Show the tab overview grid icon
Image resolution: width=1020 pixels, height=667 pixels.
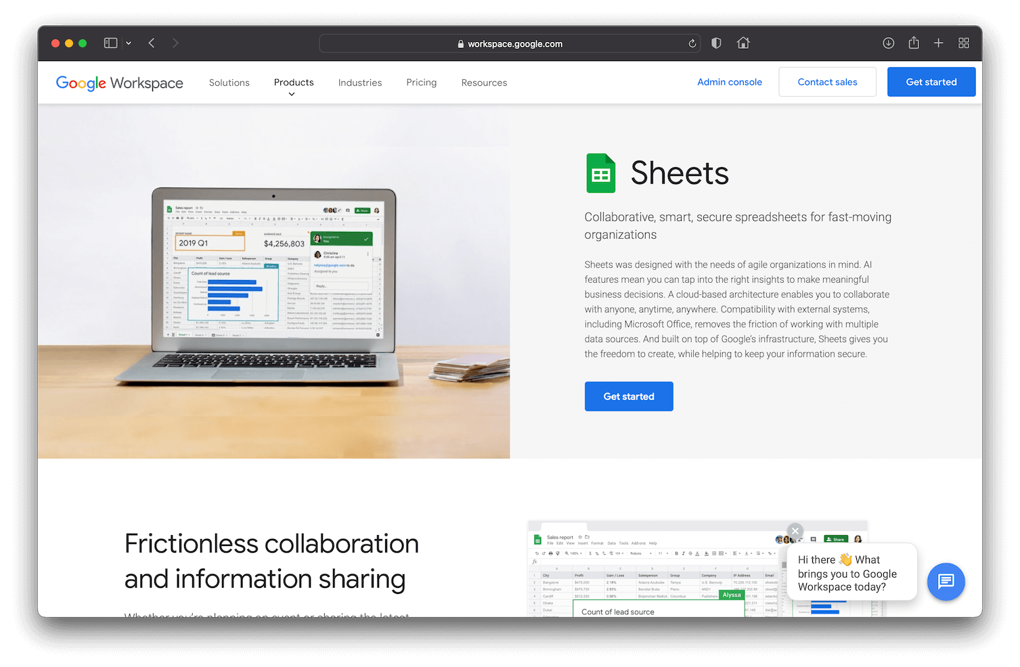964,43
